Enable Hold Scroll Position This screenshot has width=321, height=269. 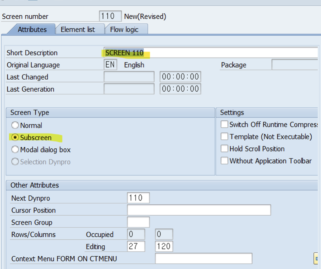pos(224,148)
